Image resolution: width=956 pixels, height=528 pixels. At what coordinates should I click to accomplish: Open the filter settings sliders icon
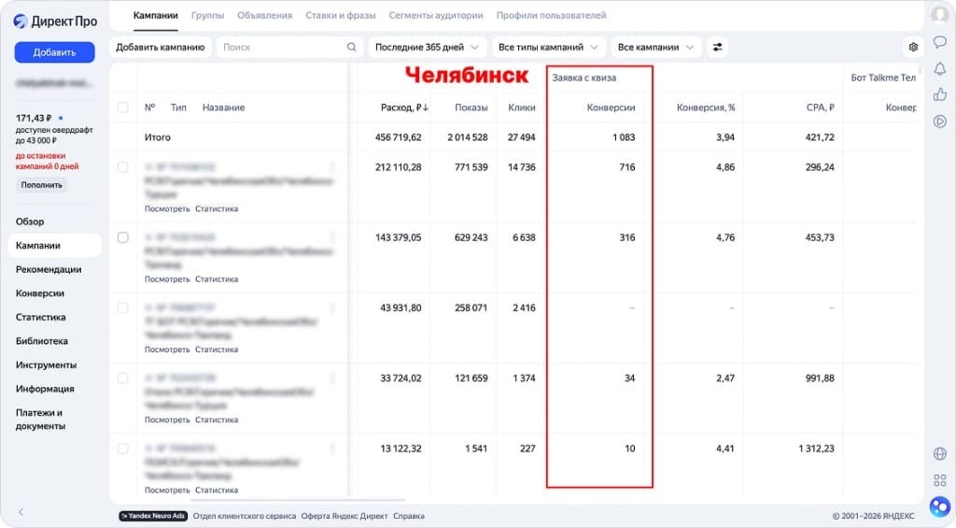coord(718,47)
